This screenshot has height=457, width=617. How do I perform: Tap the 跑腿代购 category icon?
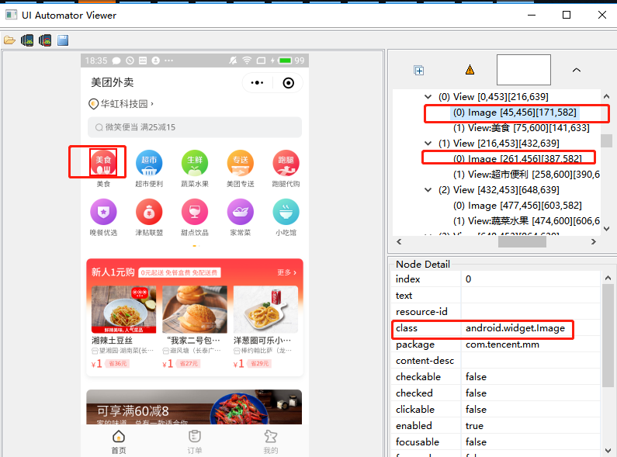pyautogui.click(x=286, y=162)
